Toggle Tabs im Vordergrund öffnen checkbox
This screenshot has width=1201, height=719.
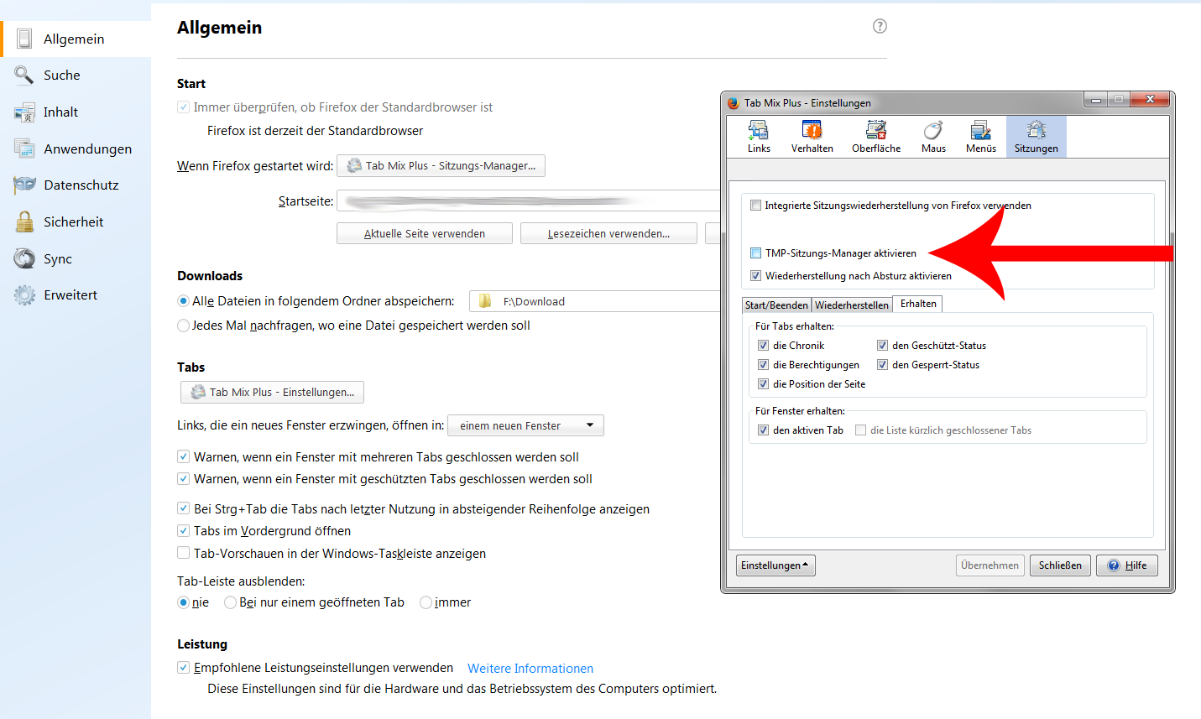(x=183, y=530)
